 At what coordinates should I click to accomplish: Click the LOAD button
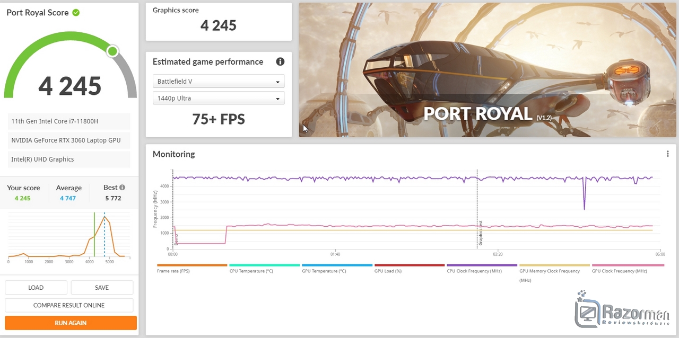click(x=36, y=288)
